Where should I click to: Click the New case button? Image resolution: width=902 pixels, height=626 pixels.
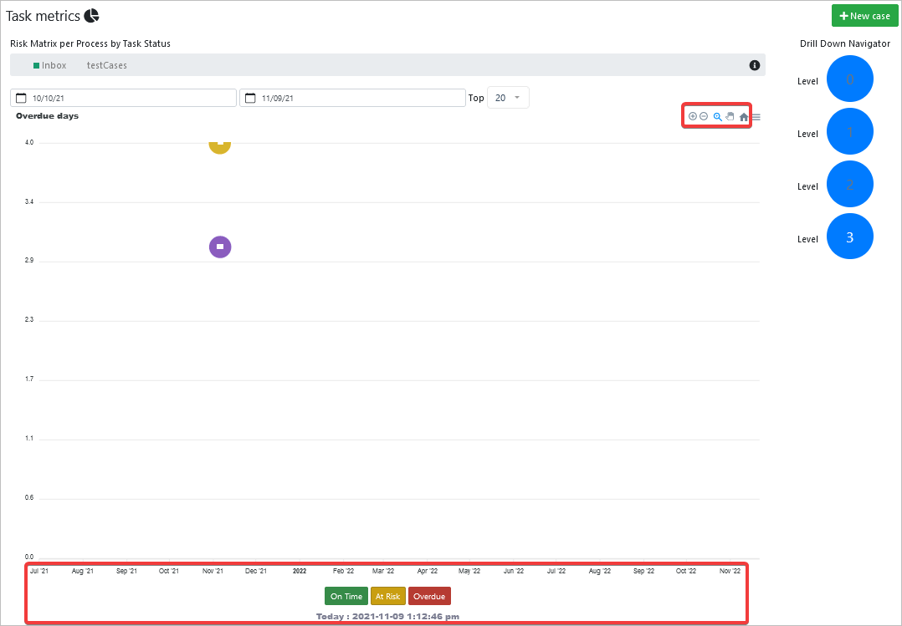point(864,16)
